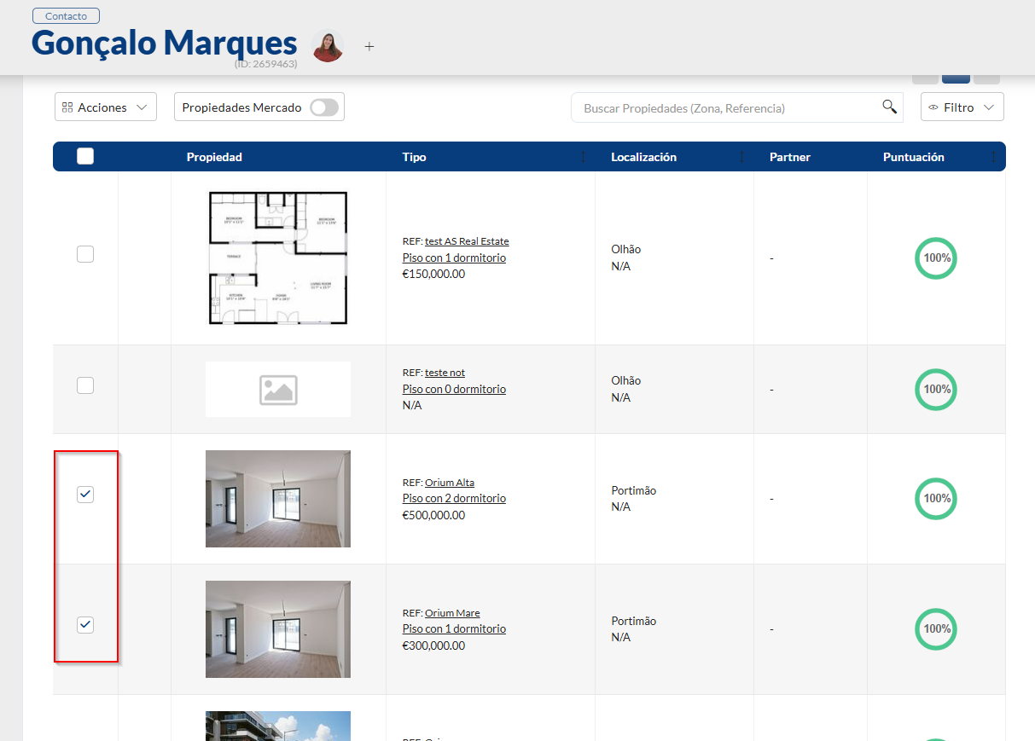This screenshot has width=1035, height=741.
Task: Click the plus icon beside the avatar
Action: (x=369, y=46)
